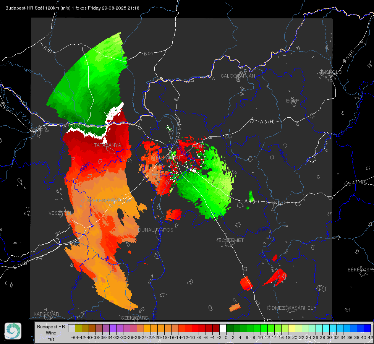This screenshot has height=344, width=374.
Task: Click the VESZPRÉM city label
Action: pyautogui.click(x=60, y=213)
